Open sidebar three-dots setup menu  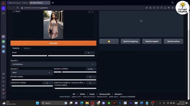(3, 97)
